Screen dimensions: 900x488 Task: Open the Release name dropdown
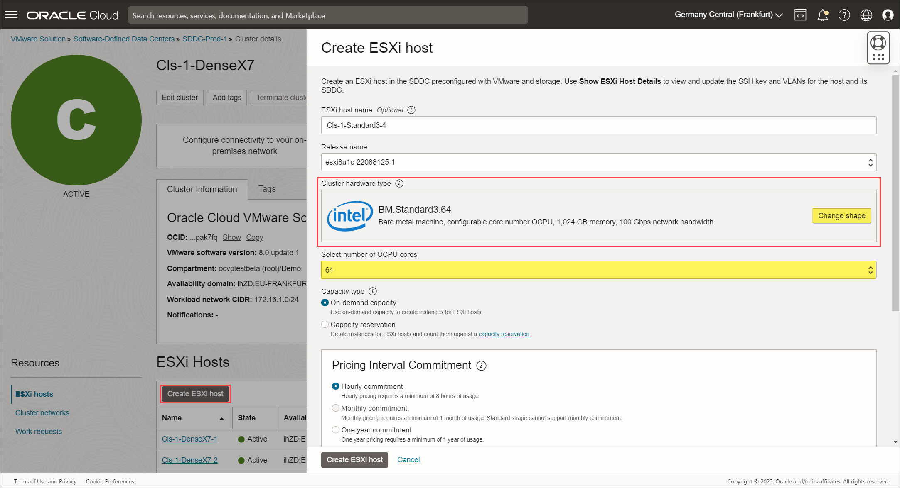coord(870,162)
